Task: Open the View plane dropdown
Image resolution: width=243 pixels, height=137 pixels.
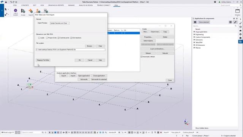Action: (x=175, y=132)
